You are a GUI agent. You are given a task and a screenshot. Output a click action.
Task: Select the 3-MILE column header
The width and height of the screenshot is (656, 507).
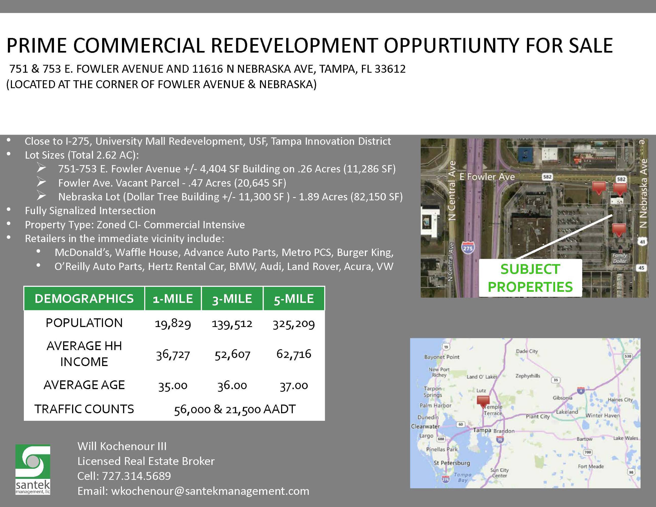point(232,299)
